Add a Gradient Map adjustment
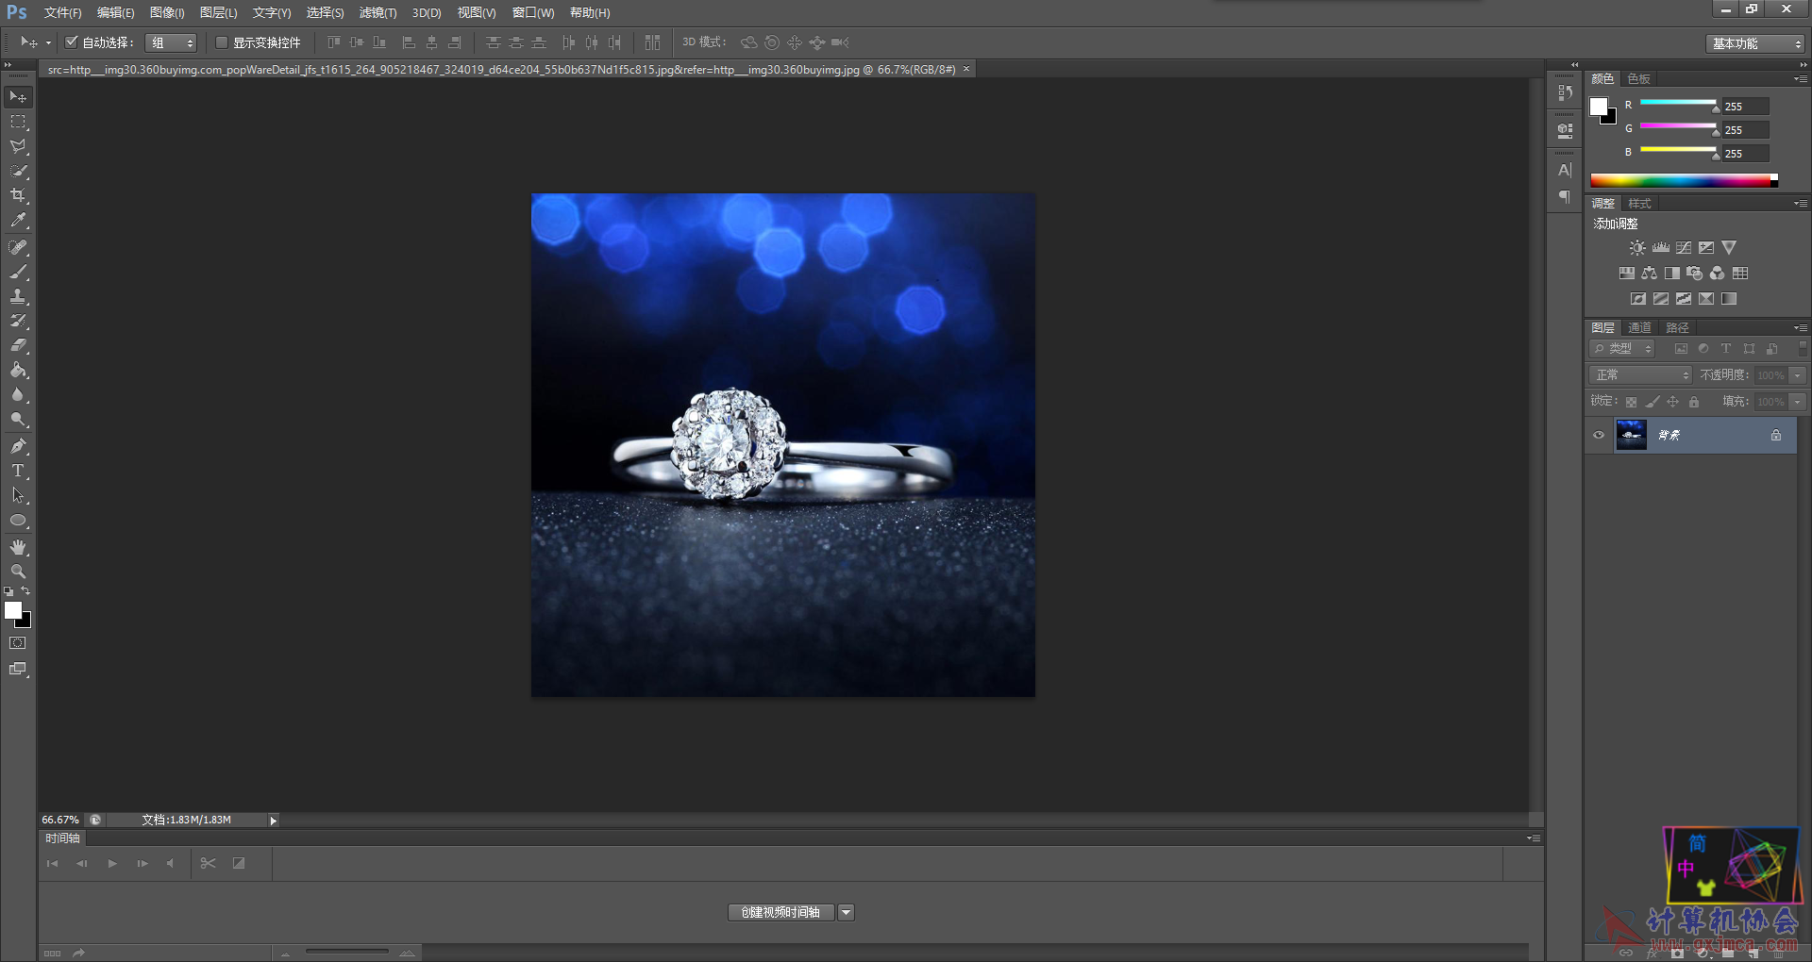Image resolution: width=1812 pixels, height=962 pixels. click(x=1729, y=299)
